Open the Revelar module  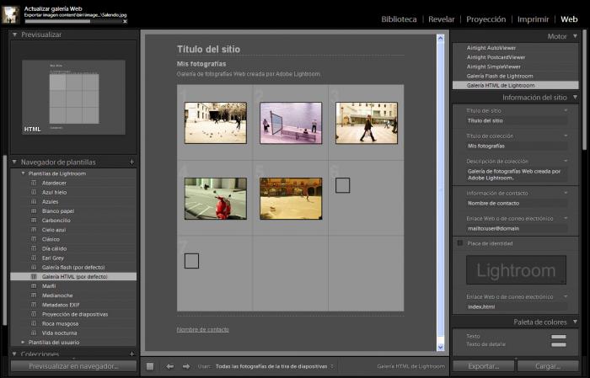442,19
